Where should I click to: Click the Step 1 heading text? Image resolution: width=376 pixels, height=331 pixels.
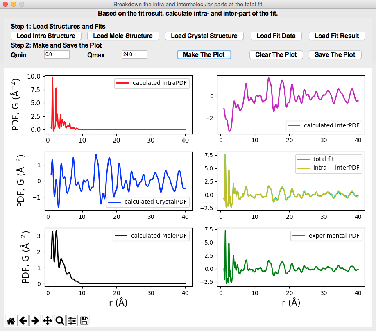(x=58, y=26)
